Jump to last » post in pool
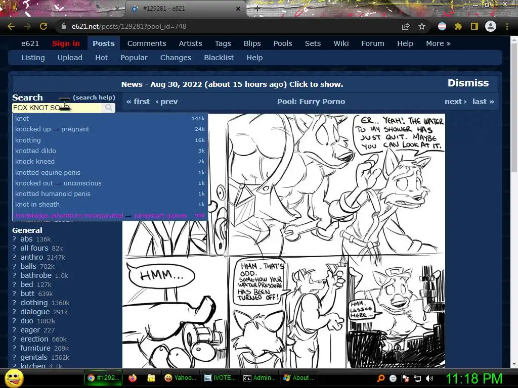518x388 pixels. 483,102
